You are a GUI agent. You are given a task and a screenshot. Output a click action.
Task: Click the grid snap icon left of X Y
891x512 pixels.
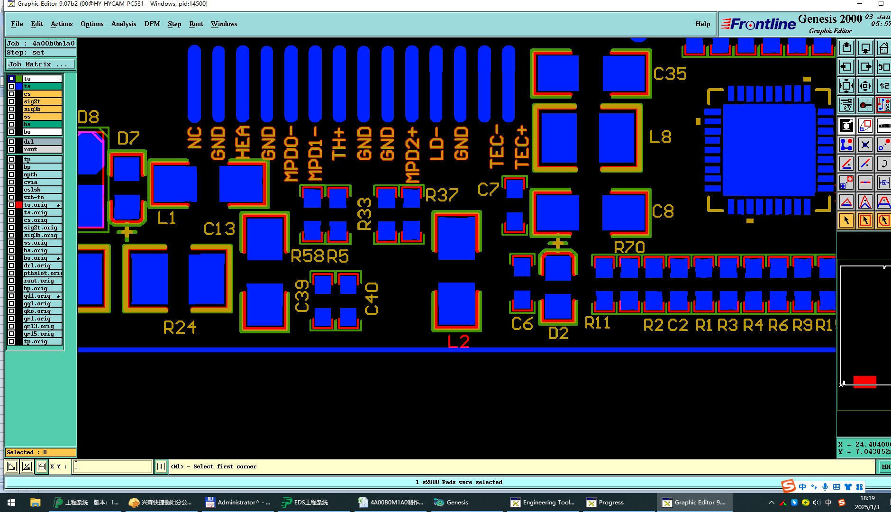pyautogui.click(x=42, y=466)
